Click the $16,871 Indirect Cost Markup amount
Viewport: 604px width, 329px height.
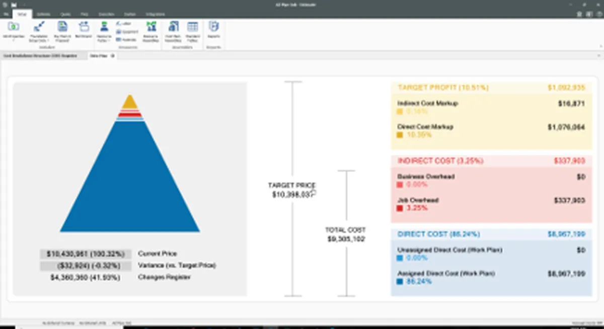572,104
